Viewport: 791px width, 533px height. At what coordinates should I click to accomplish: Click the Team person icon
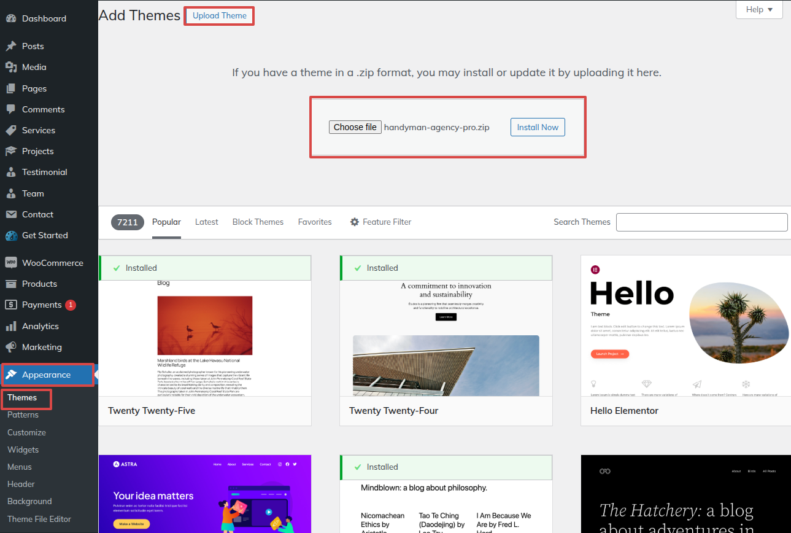(x=11, y=193)
